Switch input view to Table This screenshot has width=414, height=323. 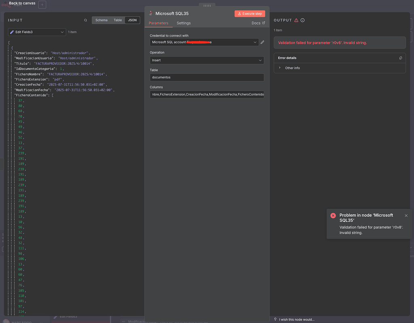pyautogui.click(x=118, y=20)
